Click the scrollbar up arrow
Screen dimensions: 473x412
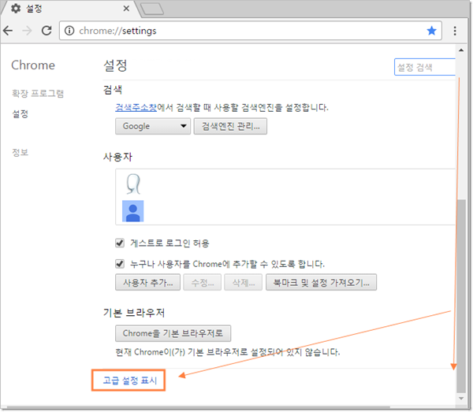pos(461,50)
